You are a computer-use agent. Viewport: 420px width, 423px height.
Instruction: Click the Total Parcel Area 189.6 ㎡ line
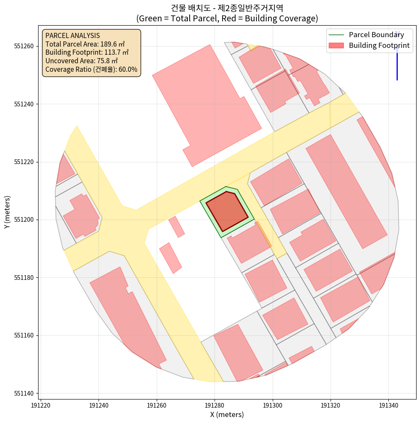[x=85, y=44]
